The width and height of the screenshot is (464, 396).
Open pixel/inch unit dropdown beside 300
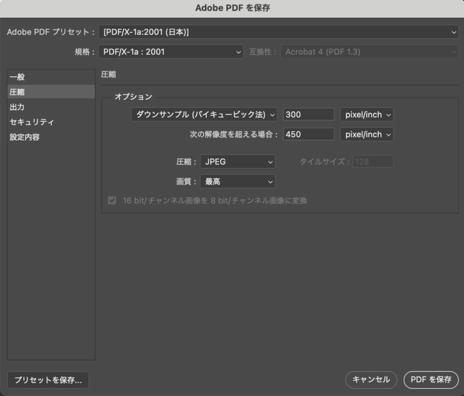(x=367, y=115)
